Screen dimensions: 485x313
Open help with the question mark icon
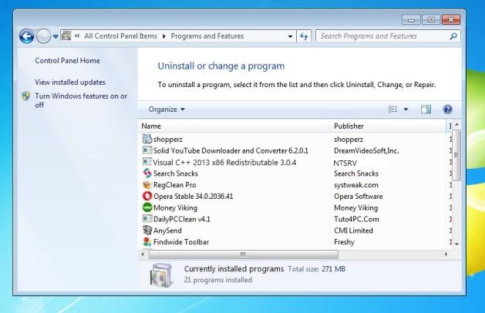click(x=447, y=109)
